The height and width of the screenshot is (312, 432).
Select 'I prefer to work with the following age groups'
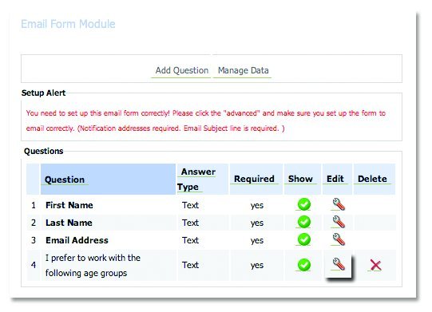click(93, 266)
